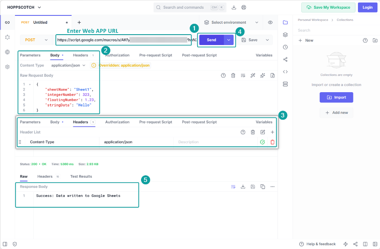Click the Realtime globe icon in left sidebar
This screenshot has height=249, width=380.
point(7,52)
